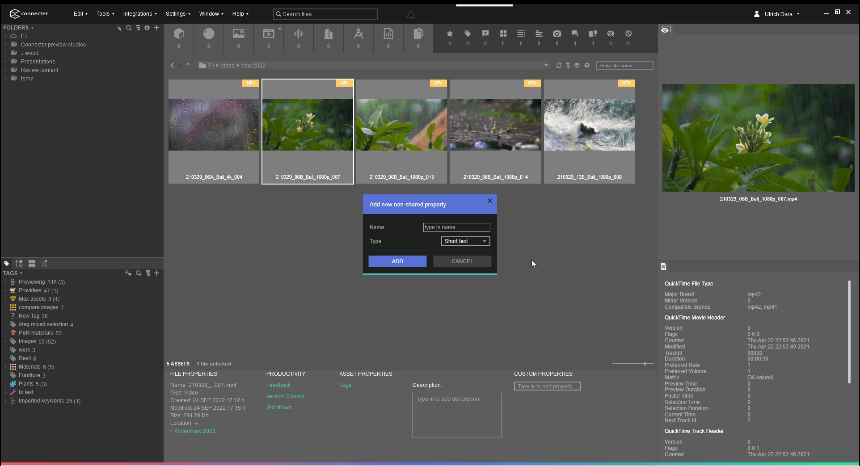Navigate back in folder history
This screenshot has width=860, height=466.
[172, 65]
